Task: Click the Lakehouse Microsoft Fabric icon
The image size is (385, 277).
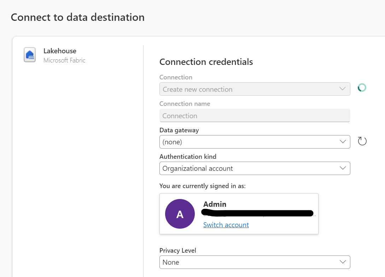Action: [30, 55]
